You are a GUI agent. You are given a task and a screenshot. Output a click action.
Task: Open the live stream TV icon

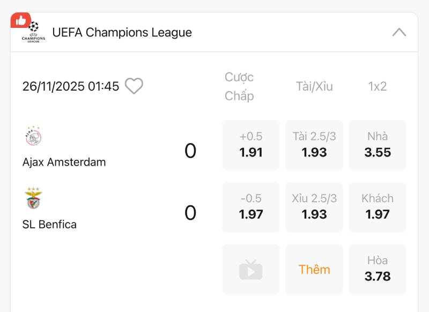click(x=250, y=269)
